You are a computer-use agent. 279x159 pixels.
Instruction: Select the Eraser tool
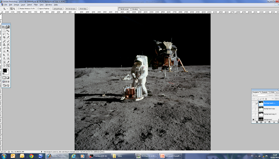click(4, 48)
